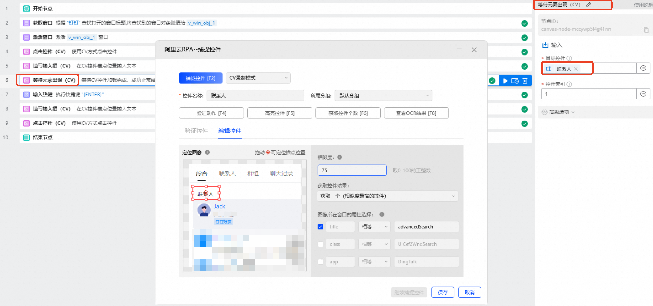Click the 结束节点 node icon

pos(27,138)
